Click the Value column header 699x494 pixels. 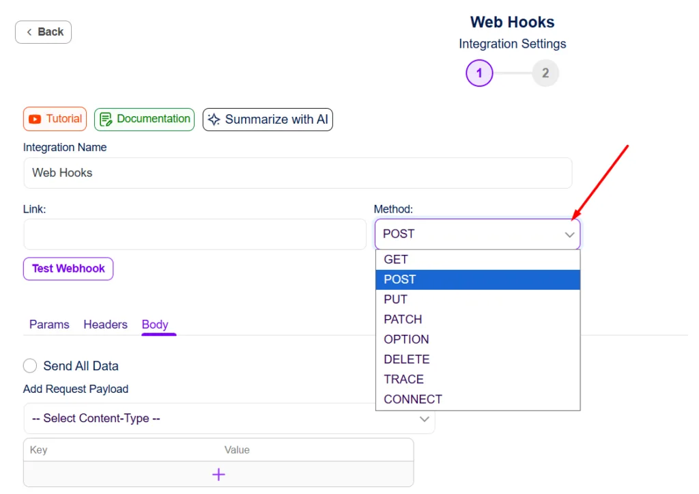click(237, 450)
